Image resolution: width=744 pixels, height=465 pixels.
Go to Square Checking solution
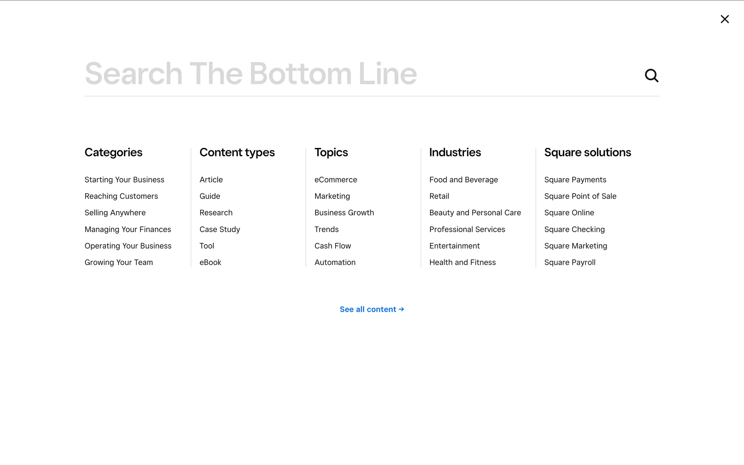pos(574,229)
